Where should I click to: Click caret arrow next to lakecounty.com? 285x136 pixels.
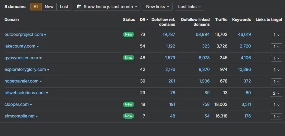pyautogui.click(x=38, y=47)
